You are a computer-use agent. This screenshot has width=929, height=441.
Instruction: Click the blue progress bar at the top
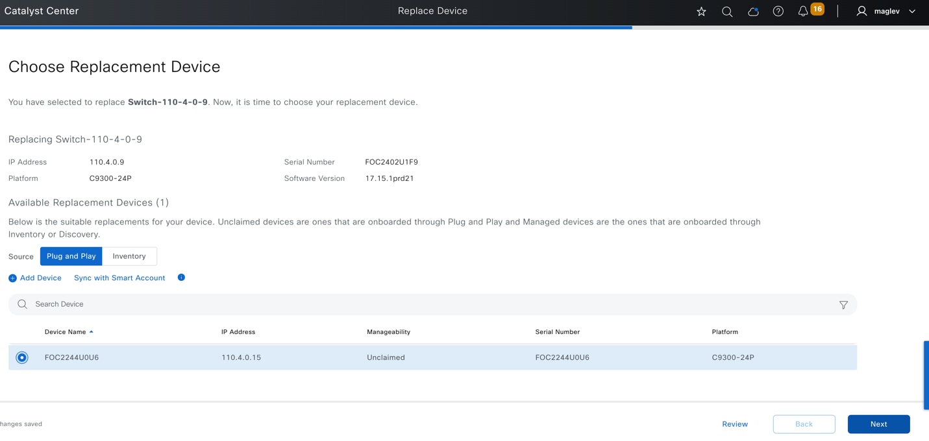(x=316, y=27)
